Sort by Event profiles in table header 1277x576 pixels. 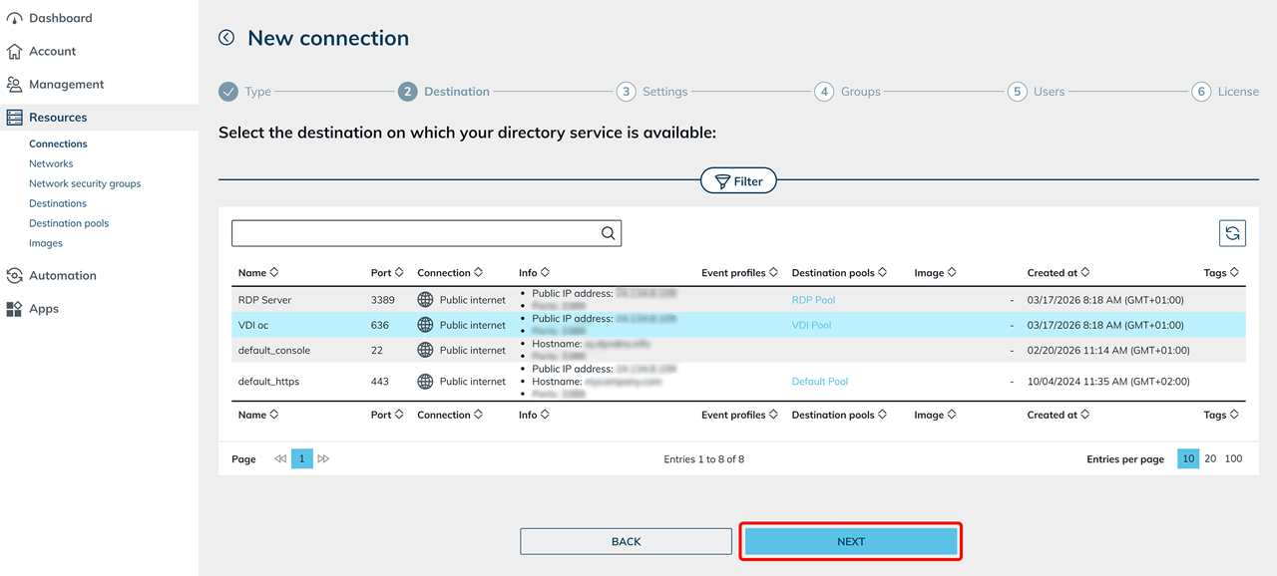point(740,273)
